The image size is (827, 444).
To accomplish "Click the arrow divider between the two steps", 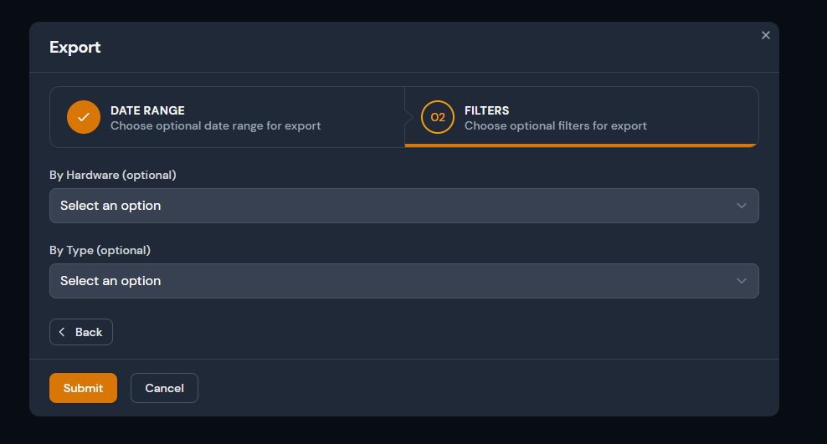I will coord(408,117).
